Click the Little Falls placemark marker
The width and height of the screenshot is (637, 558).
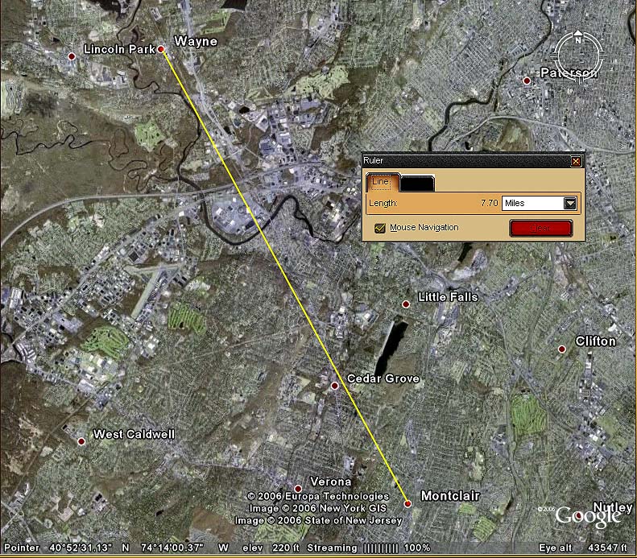(406, 304)
